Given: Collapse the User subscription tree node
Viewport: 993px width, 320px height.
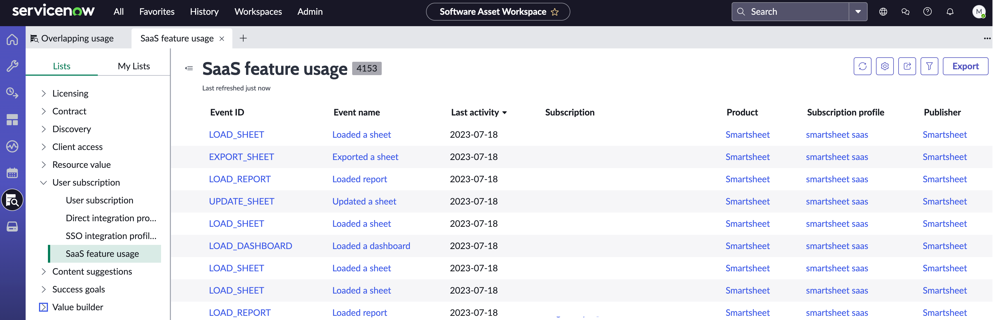Looking at the screenshot, I should pyautogui.click(x=43, y=183).
